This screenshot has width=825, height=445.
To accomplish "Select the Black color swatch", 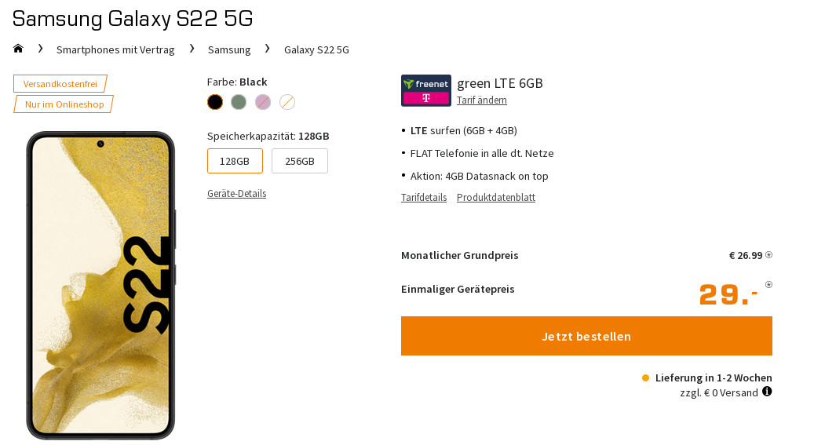I will pos(215,102).
